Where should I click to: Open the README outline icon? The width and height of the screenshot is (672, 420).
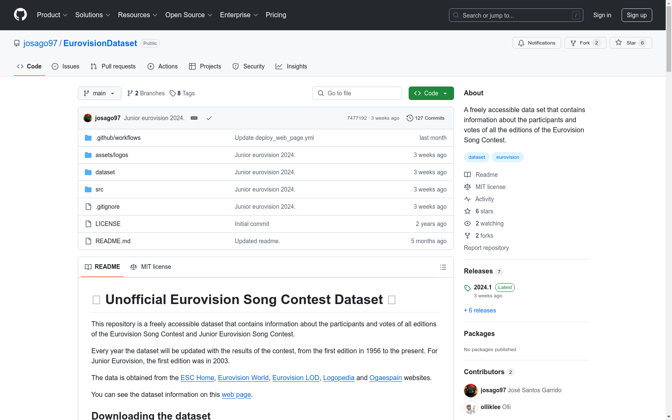(443, 267)
